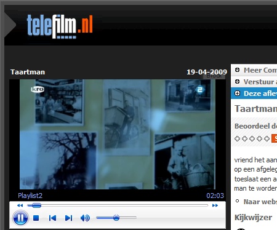Screen dimensions: 277x230
Task: Collapse the 'Deze aflev...' section
Action: [x=254, y=93]
